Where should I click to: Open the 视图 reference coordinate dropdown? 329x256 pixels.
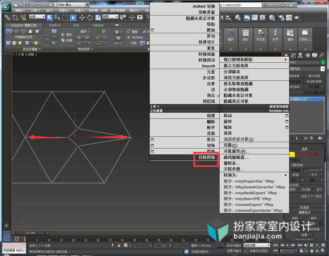coord(110,16)
